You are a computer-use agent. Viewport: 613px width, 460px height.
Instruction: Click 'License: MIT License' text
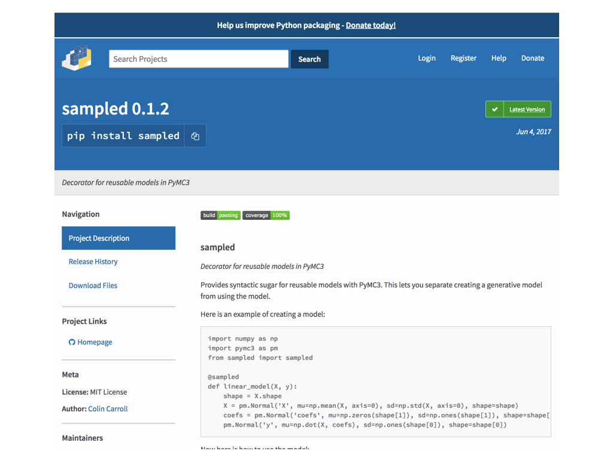coord(94,392)
